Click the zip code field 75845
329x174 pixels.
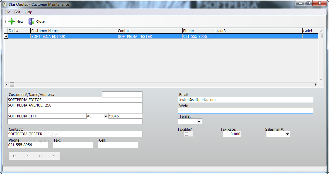[125, 116]
